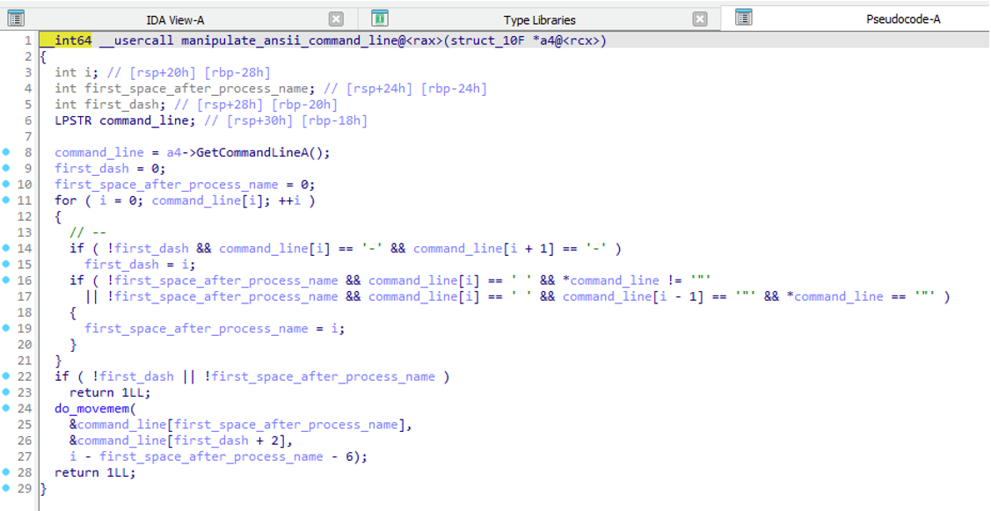Screen dimensions: 991x511
Task: Click the constant 6 on line 27
Action: tap(349, 456)
